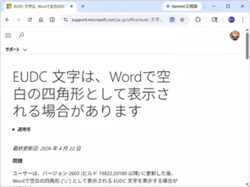Minimize the browser window

click(x=214, y=6)
